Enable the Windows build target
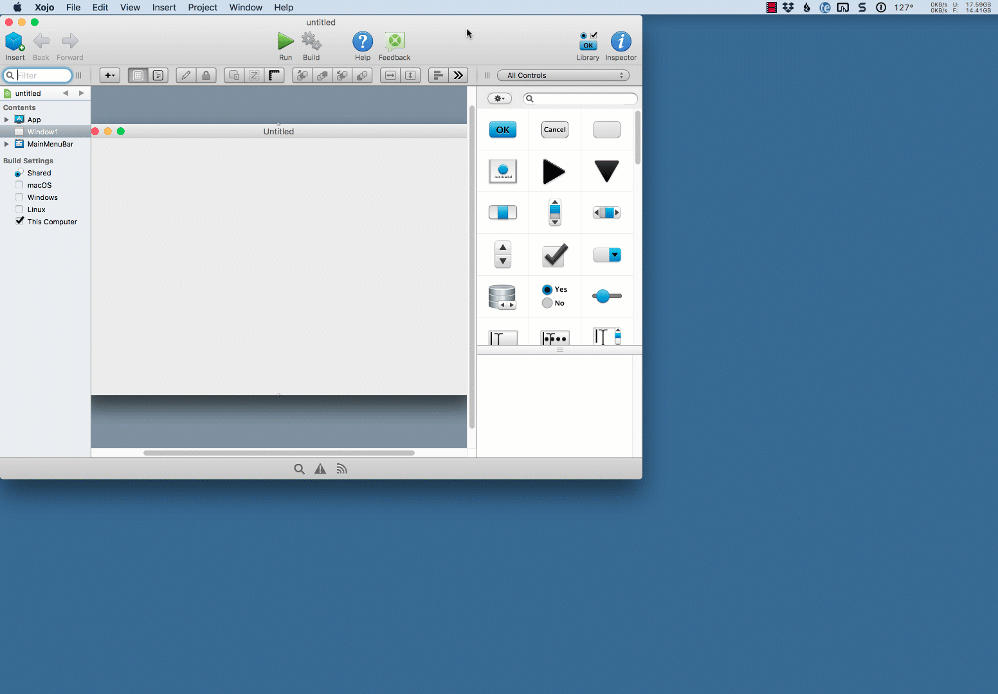The height and width of the screenshot is (694, 998). point(19,197)
